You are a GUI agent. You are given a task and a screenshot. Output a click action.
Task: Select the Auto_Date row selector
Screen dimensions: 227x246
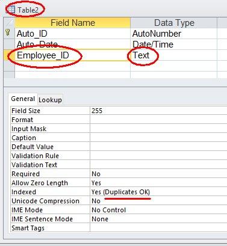pos(9,45)
